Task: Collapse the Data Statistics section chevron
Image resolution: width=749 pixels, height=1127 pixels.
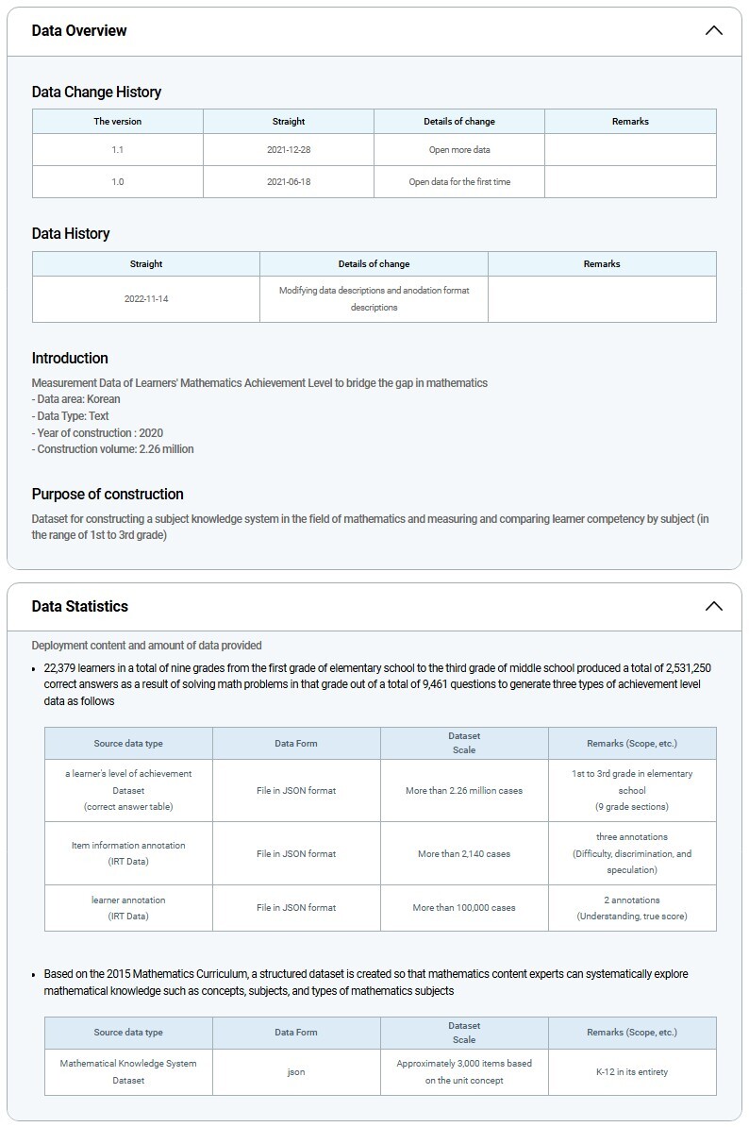Action: [x=713, y=606]
